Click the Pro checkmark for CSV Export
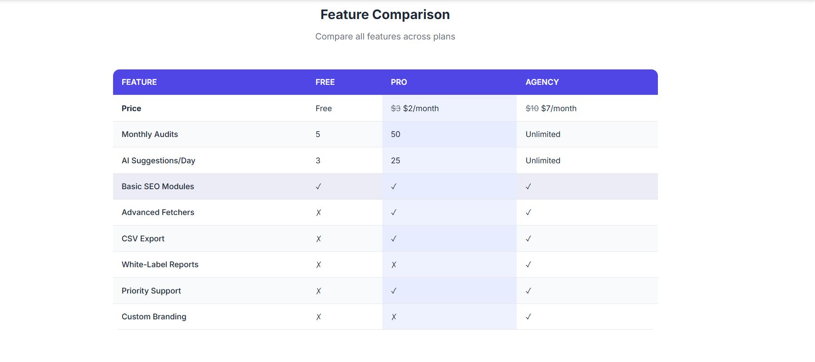 coord(394,239)
